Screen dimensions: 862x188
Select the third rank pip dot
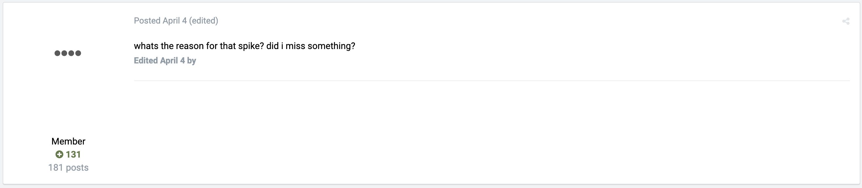click(71, 53)
